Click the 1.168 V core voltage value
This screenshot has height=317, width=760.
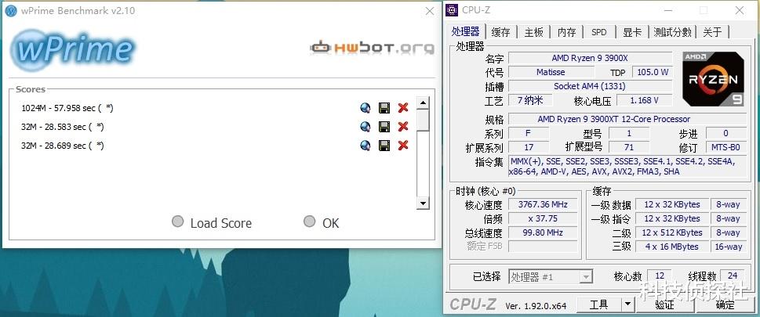coord(644,100)
